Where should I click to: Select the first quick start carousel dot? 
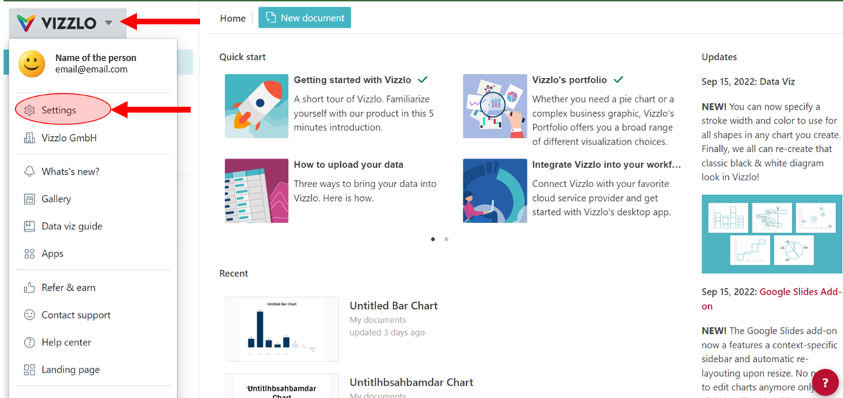[433, 239]
